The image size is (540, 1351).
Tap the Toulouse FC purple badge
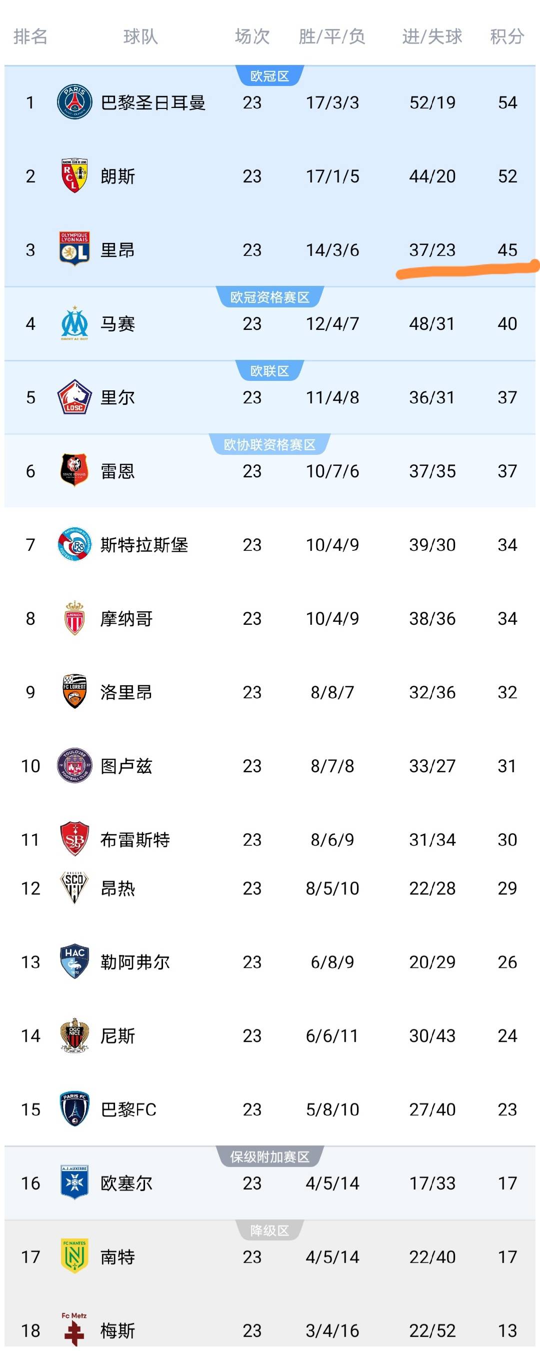pos(74,766)
